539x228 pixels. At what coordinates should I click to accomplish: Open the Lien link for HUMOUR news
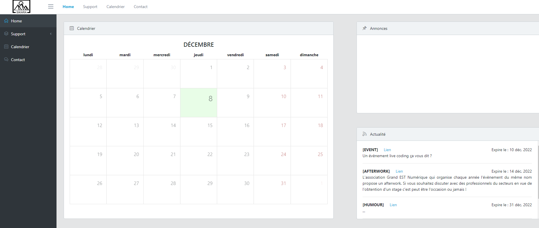pos(393,205)
